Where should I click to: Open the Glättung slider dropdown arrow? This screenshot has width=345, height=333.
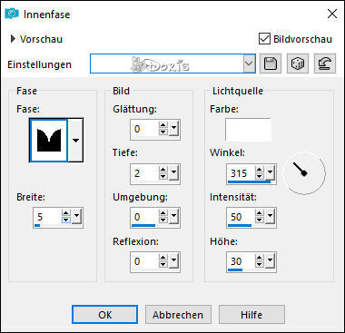(x=173, y=129)
